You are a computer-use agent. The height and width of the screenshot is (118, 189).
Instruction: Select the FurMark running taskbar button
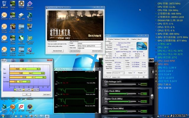click(31, 116)
